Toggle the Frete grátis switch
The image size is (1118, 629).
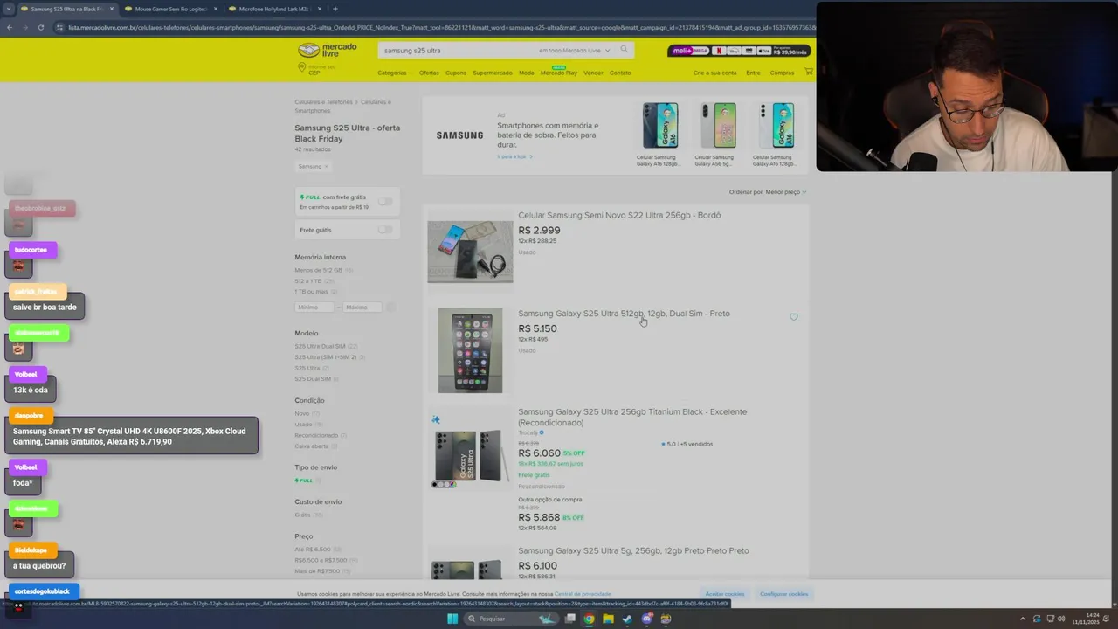[x=385, y=229]
